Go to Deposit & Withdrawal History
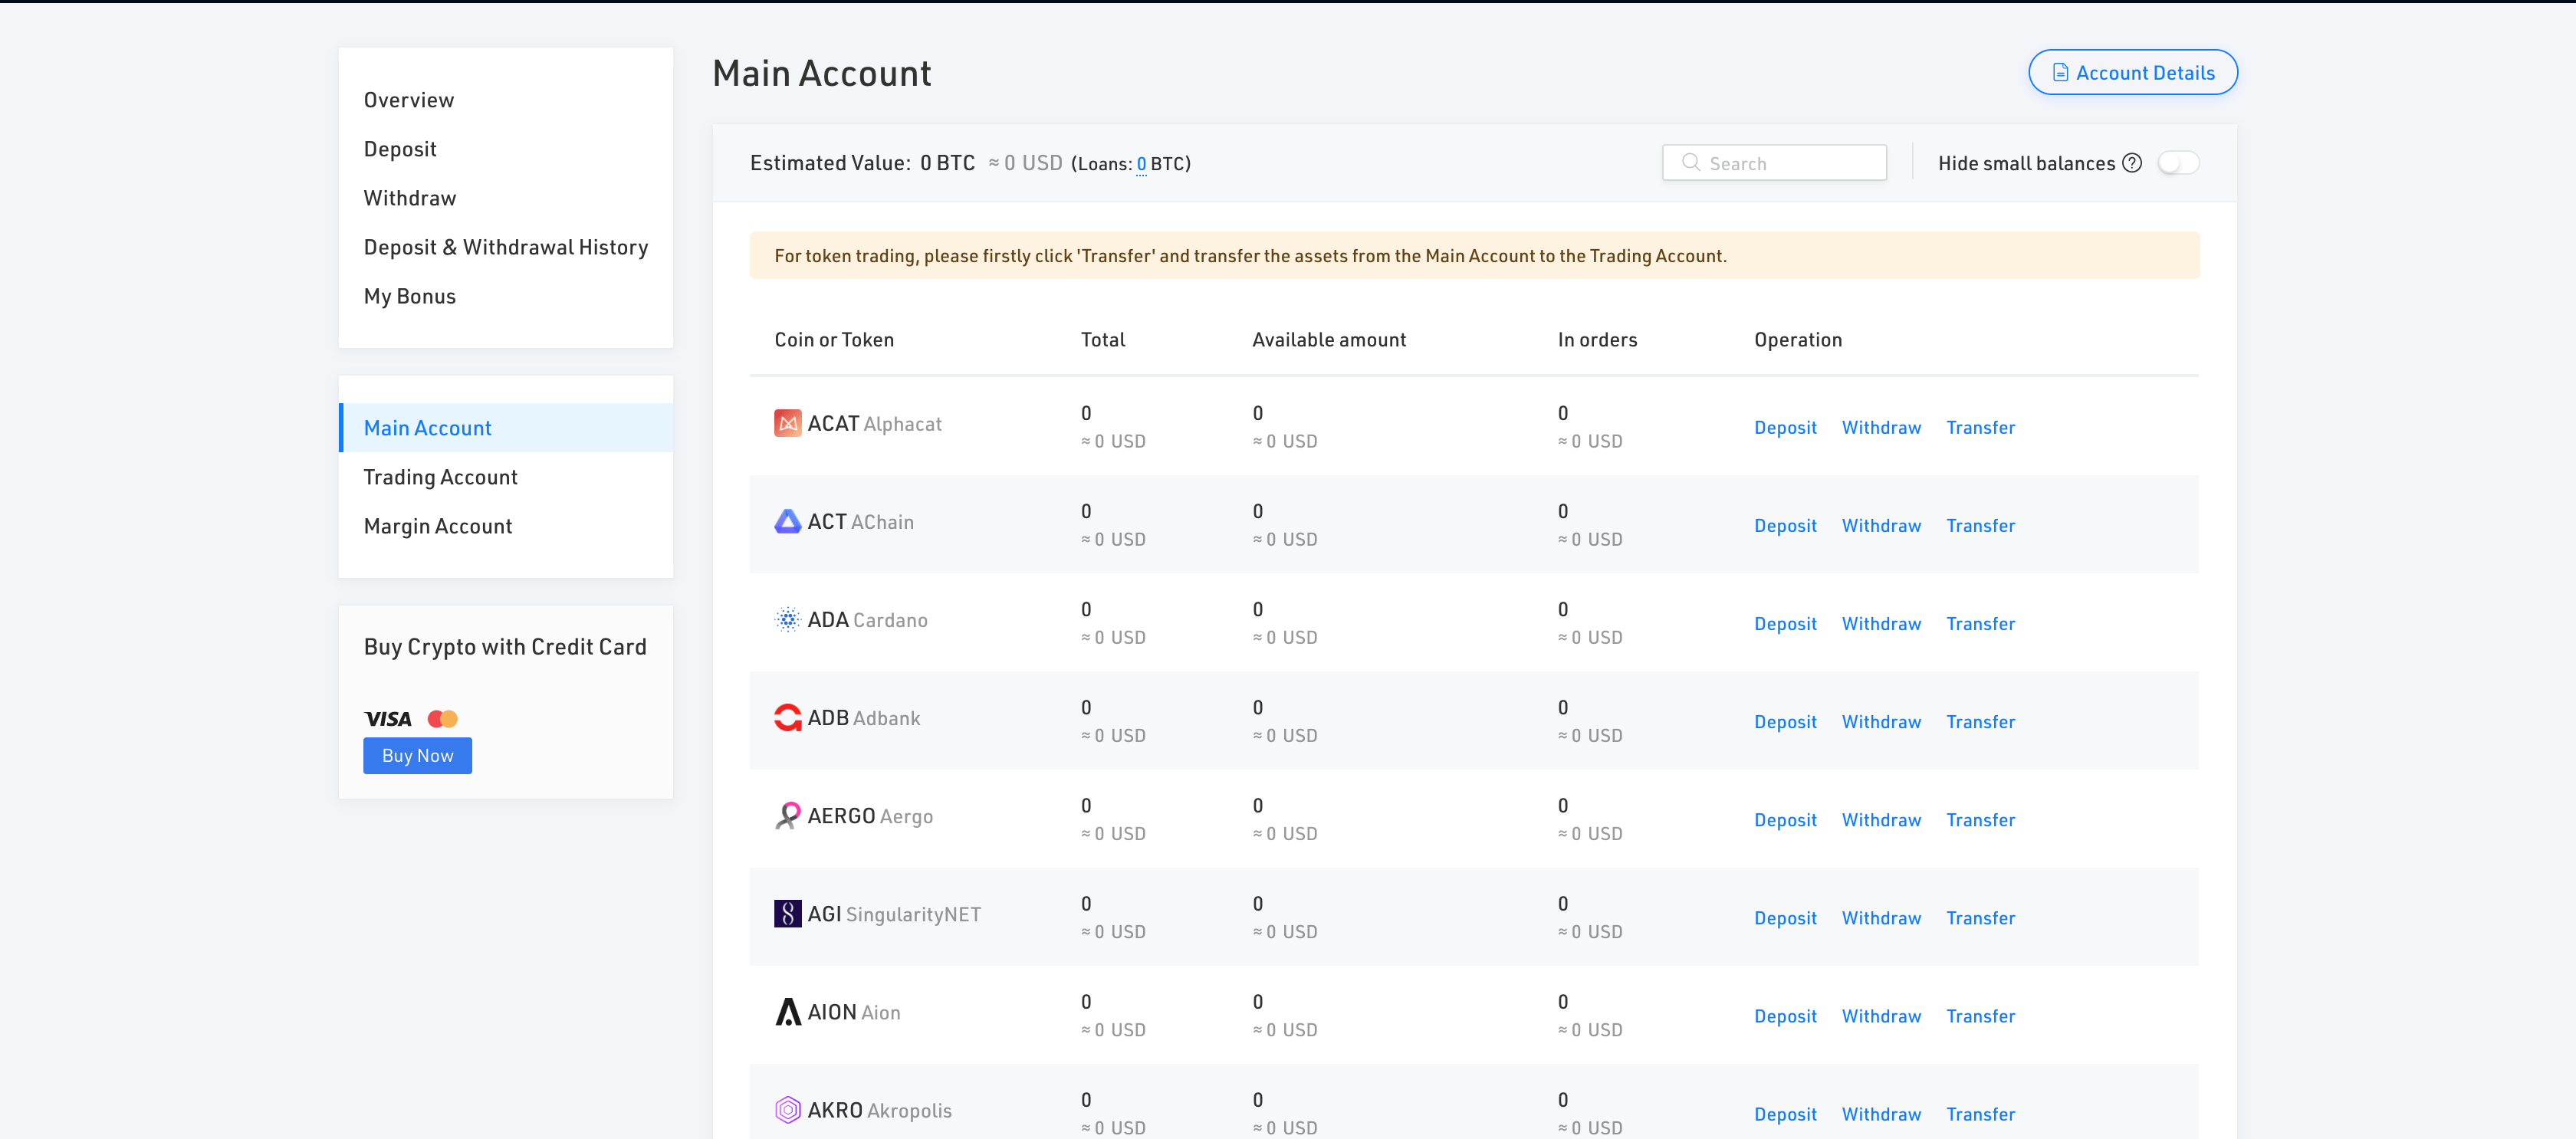This screenshot has width=2576, height=1139. pyautogui.click(x=505, y=247)
